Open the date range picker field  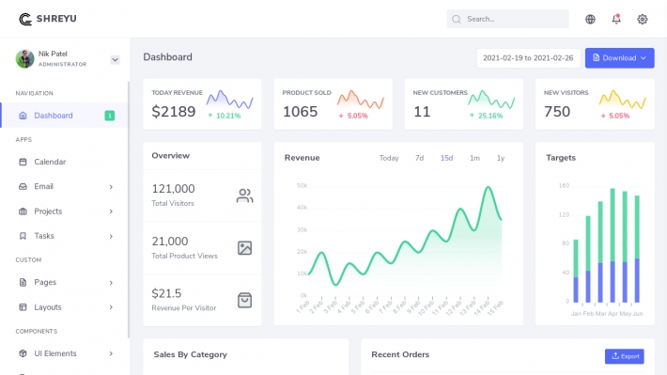point(528,58)
